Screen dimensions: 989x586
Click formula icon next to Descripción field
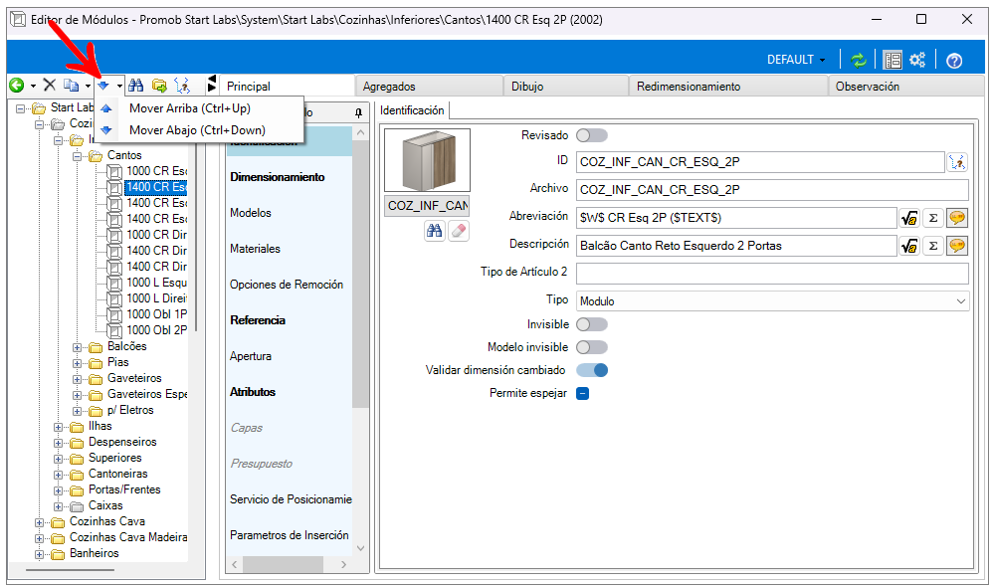(908, 245)
